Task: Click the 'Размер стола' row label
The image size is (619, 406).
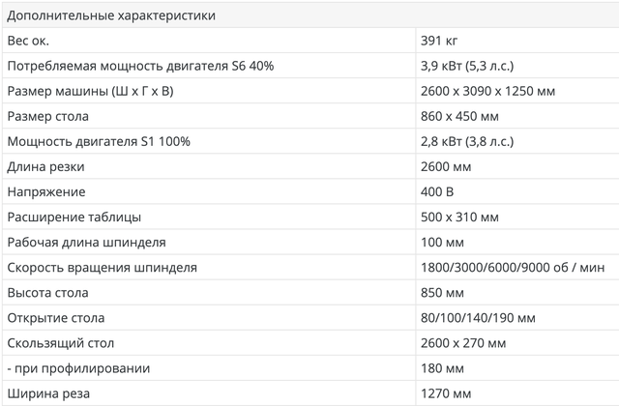Action: click(x=47, y=116)
